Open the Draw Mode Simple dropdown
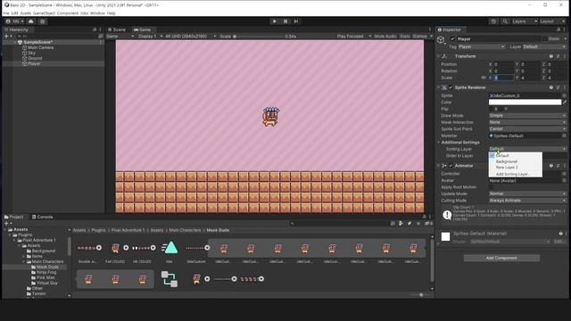Viewport: 571px width, 321px height. (527, 116)
